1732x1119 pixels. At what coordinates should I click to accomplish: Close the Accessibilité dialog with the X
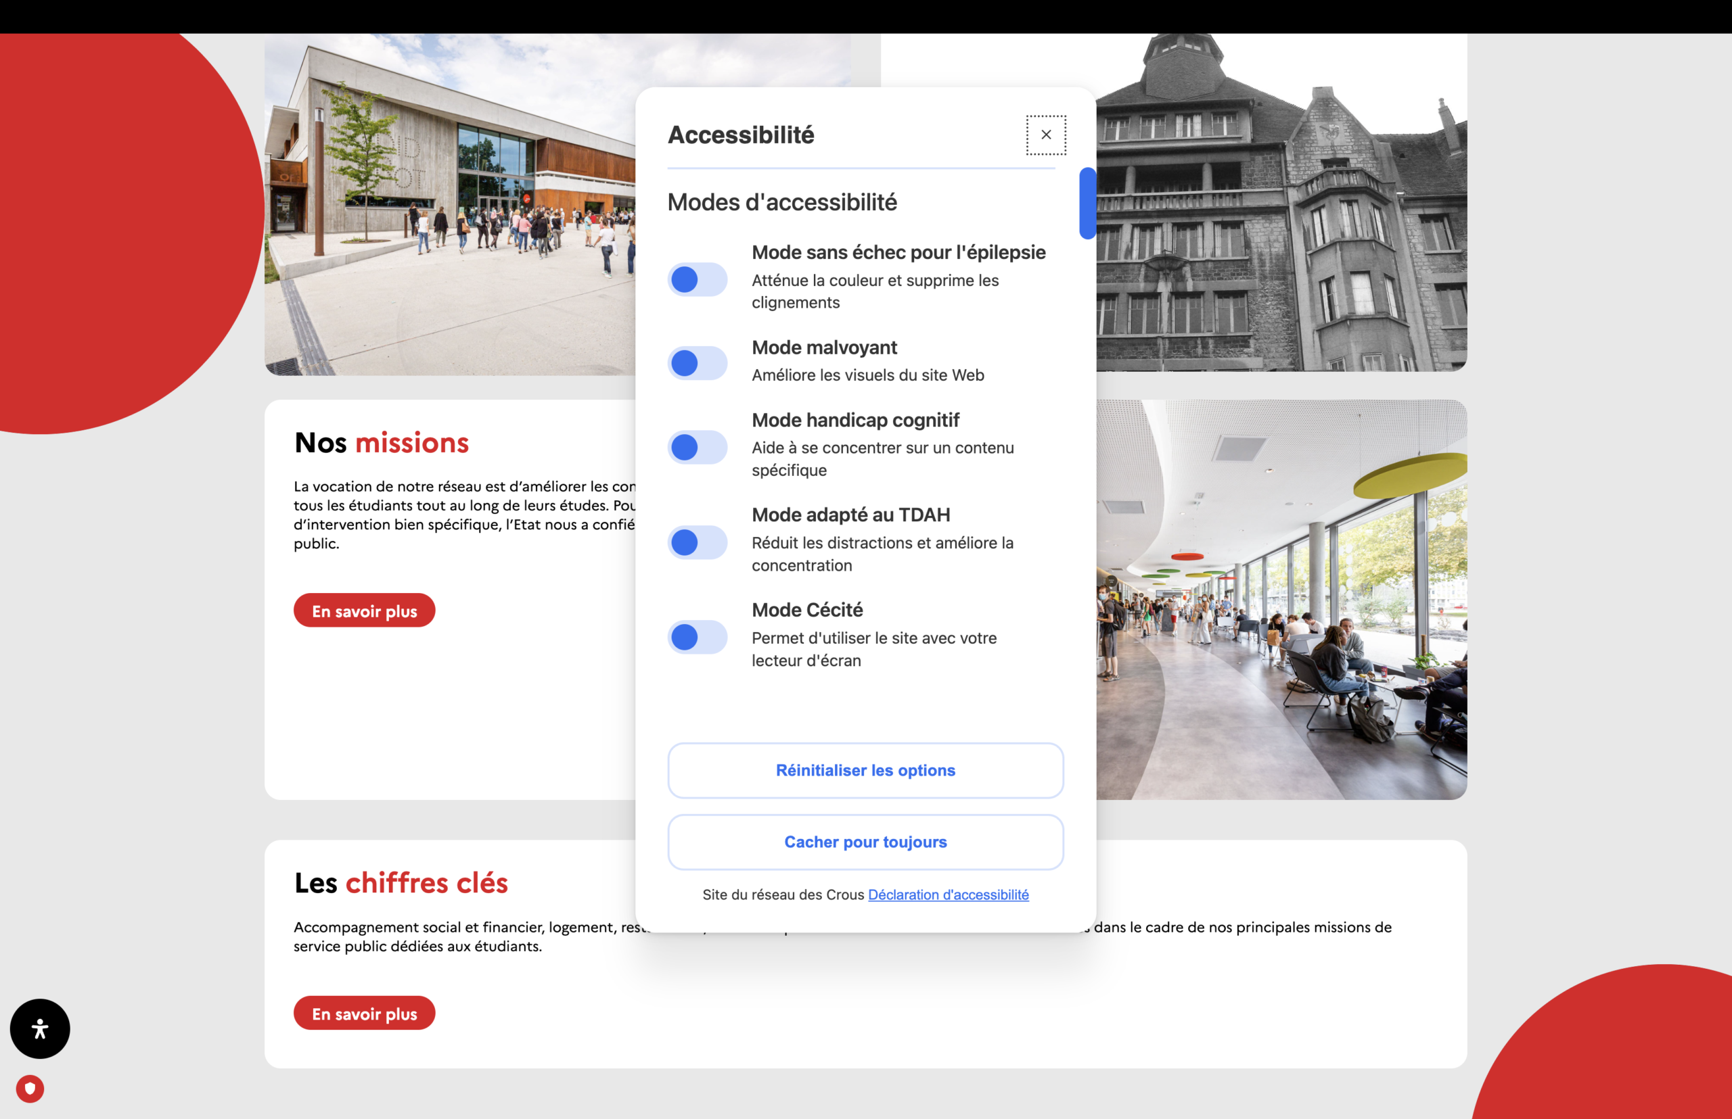click(1045, 135)
